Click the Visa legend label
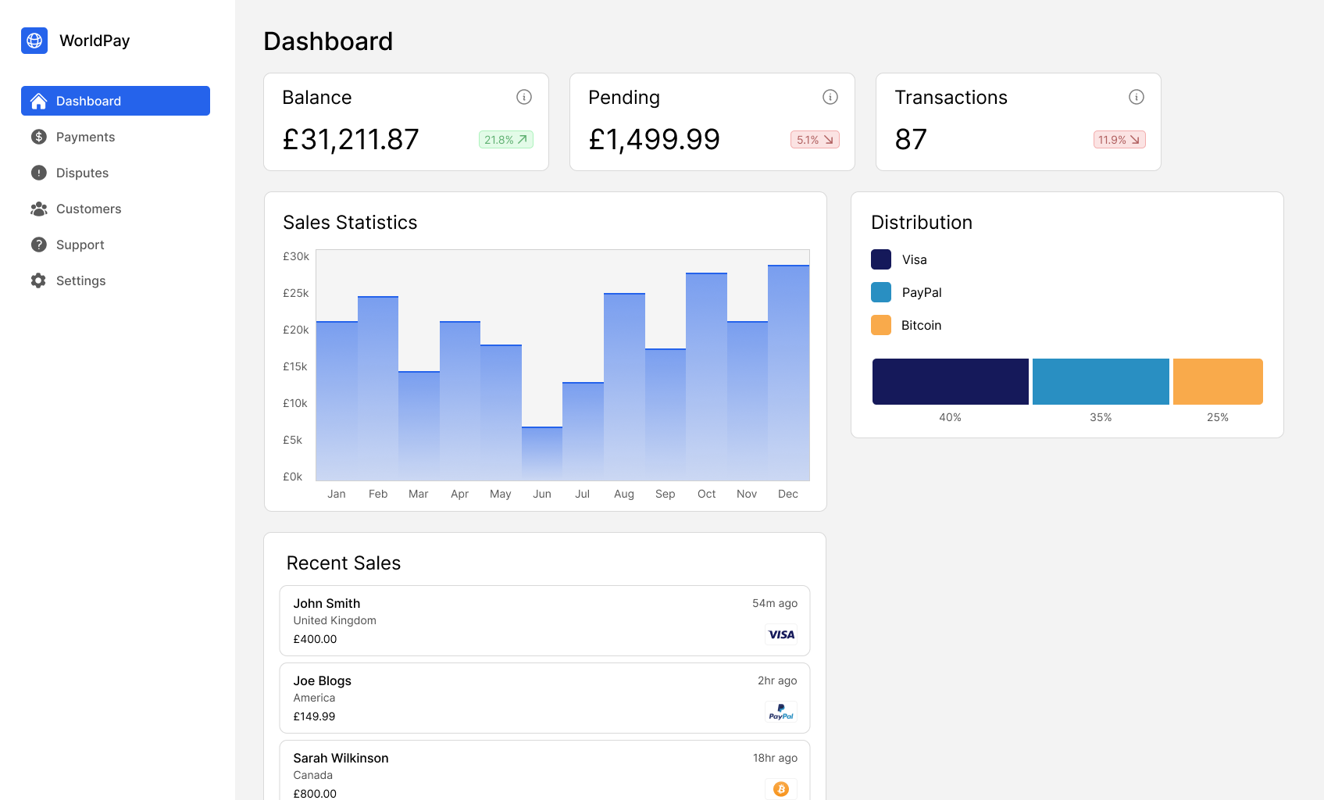 [x=915, y=259]
